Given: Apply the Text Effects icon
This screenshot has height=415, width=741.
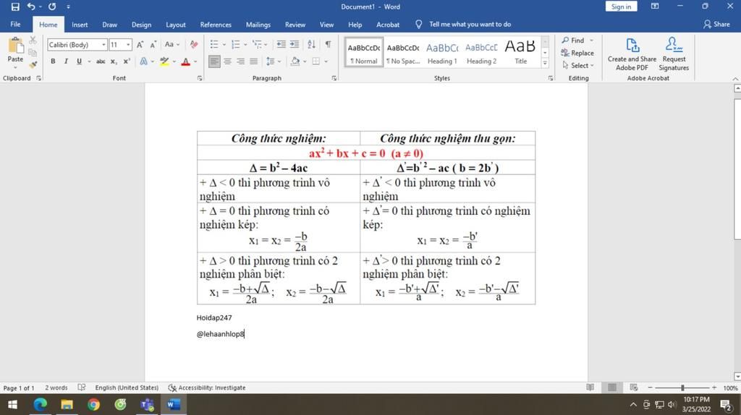Looking at the screenshot, I should point(144,61).
